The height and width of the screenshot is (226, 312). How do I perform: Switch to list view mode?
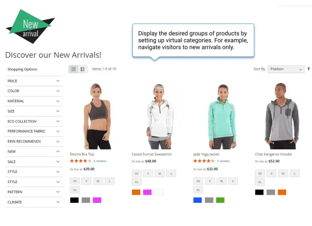pos(83,69)
